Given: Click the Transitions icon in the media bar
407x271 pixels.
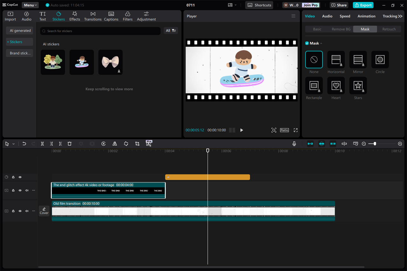Looking at the screenshot, I should 93,16.
